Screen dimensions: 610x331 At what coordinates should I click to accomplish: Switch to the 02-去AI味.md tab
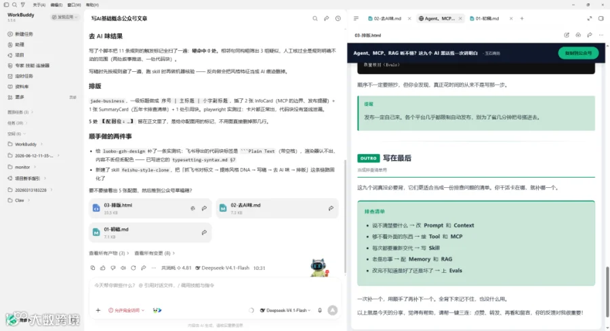coord(384,18)
